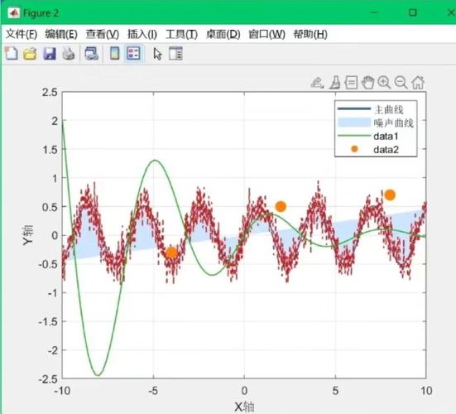Click the green curve peak near x=-5
Screen dimensions: 456x414
pos(155,160)
